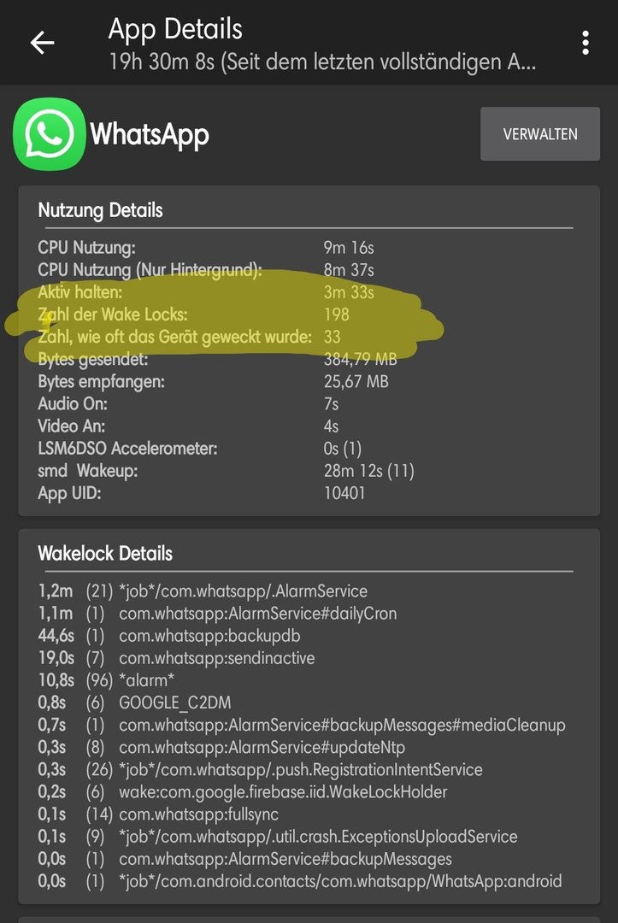This screenshot has width=618, height=923.
Task: Tap the com.android.contacts WhatsApp:android row
Action: click(x=300, y=882)
